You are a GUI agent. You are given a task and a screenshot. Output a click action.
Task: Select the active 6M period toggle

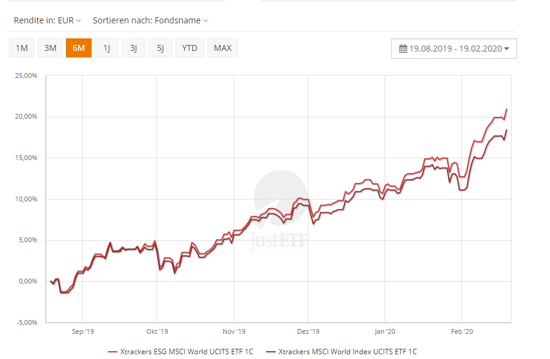[x=78, y=48]
